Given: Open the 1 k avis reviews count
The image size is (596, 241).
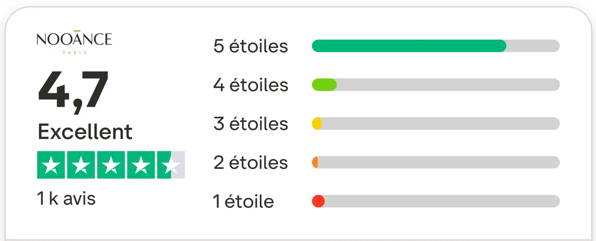Looking at the screenshot, I should click(x=66, y=198).
